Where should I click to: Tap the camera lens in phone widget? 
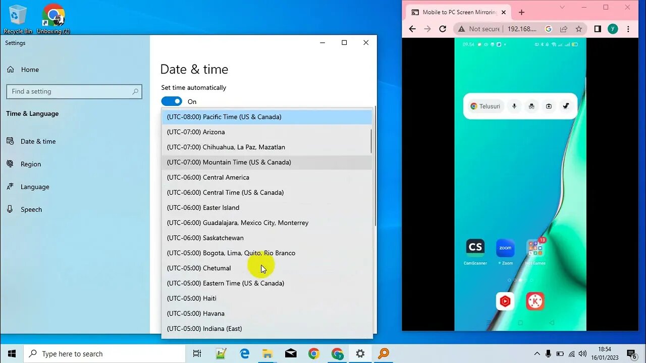(x=549, y=106)
